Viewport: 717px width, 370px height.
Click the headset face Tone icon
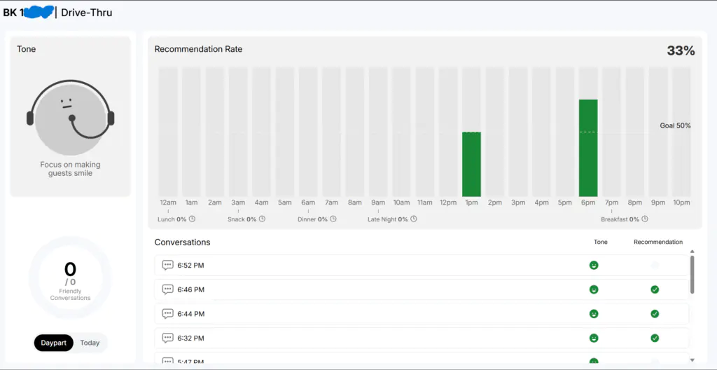70,117
